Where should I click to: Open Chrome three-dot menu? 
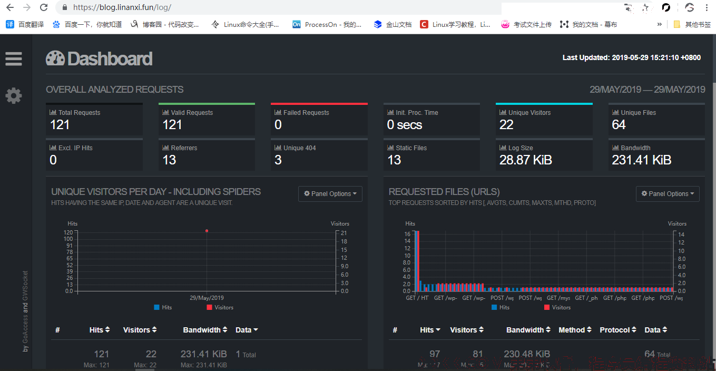707,7
